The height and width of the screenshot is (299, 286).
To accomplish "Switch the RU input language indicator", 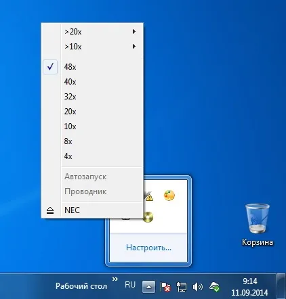I will point(130,285).
